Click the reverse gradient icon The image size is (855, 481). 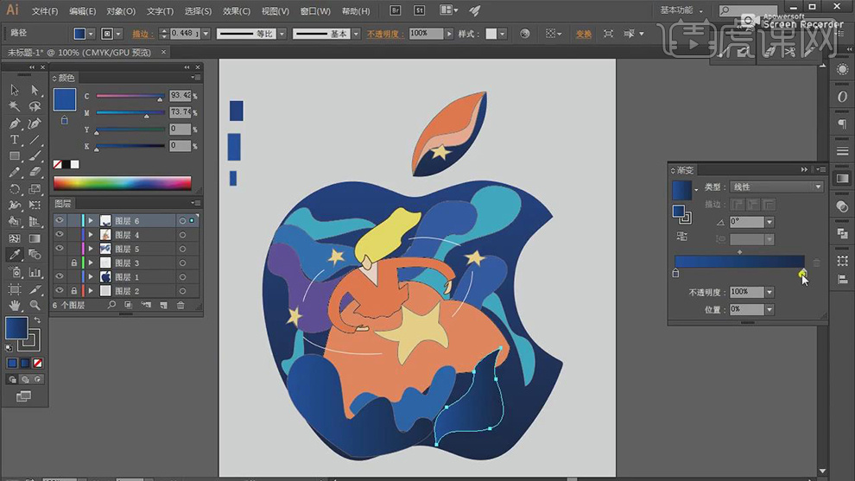click(682, 236)
